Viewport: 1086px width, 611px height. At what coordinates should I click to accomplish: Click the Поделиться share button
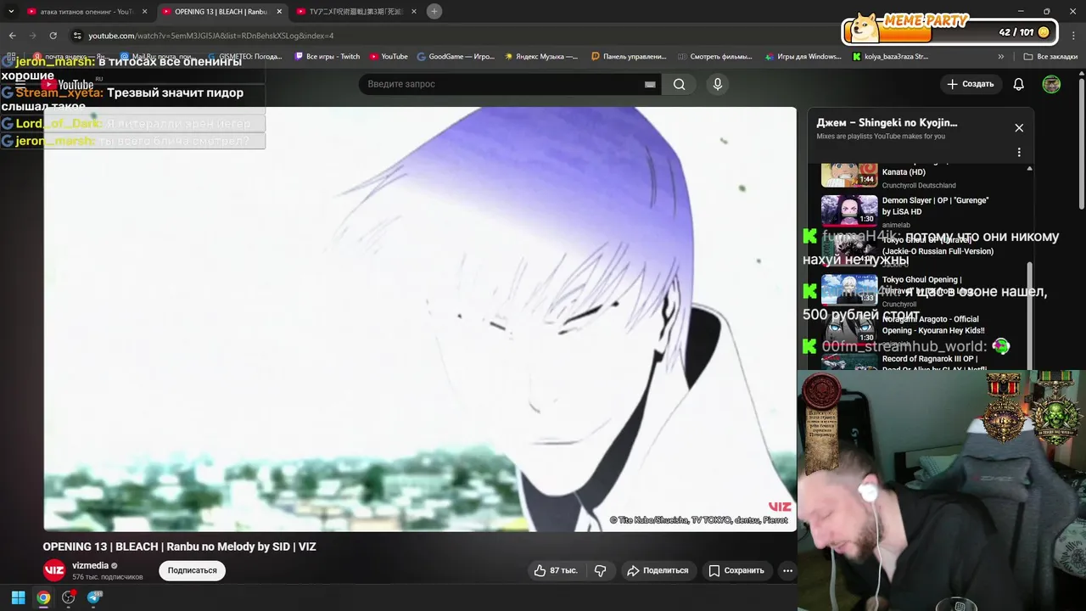(x=658, y=570)
